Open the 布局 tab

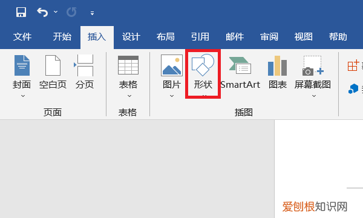[166, 37]
